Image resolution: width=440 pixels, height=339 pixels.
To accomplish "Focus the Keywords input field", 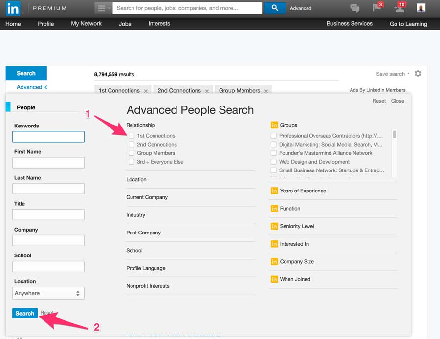I will (48, 137).
